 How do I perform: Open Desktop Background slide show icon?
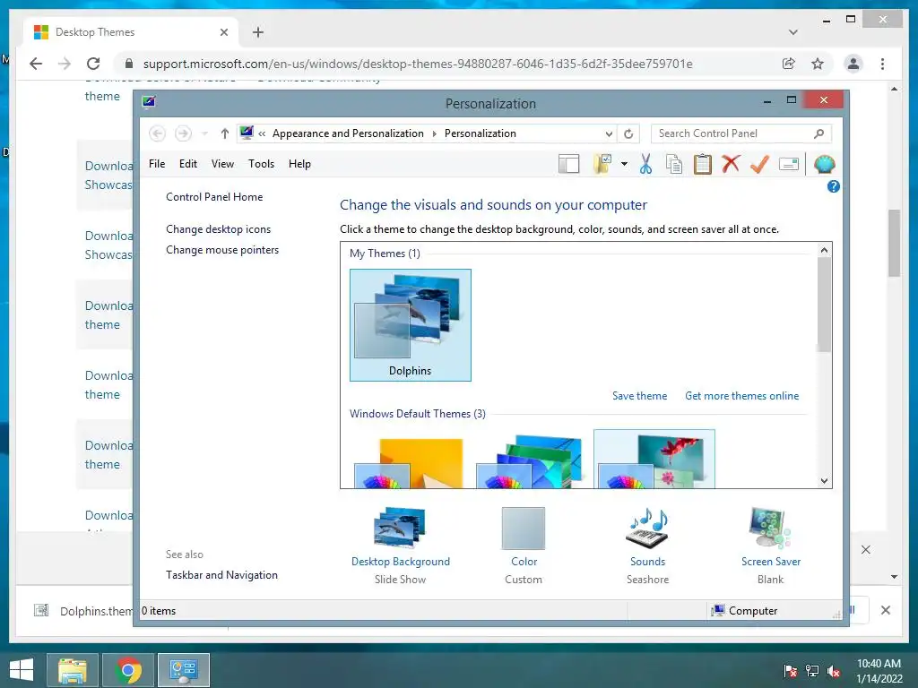tap(401, 529)
